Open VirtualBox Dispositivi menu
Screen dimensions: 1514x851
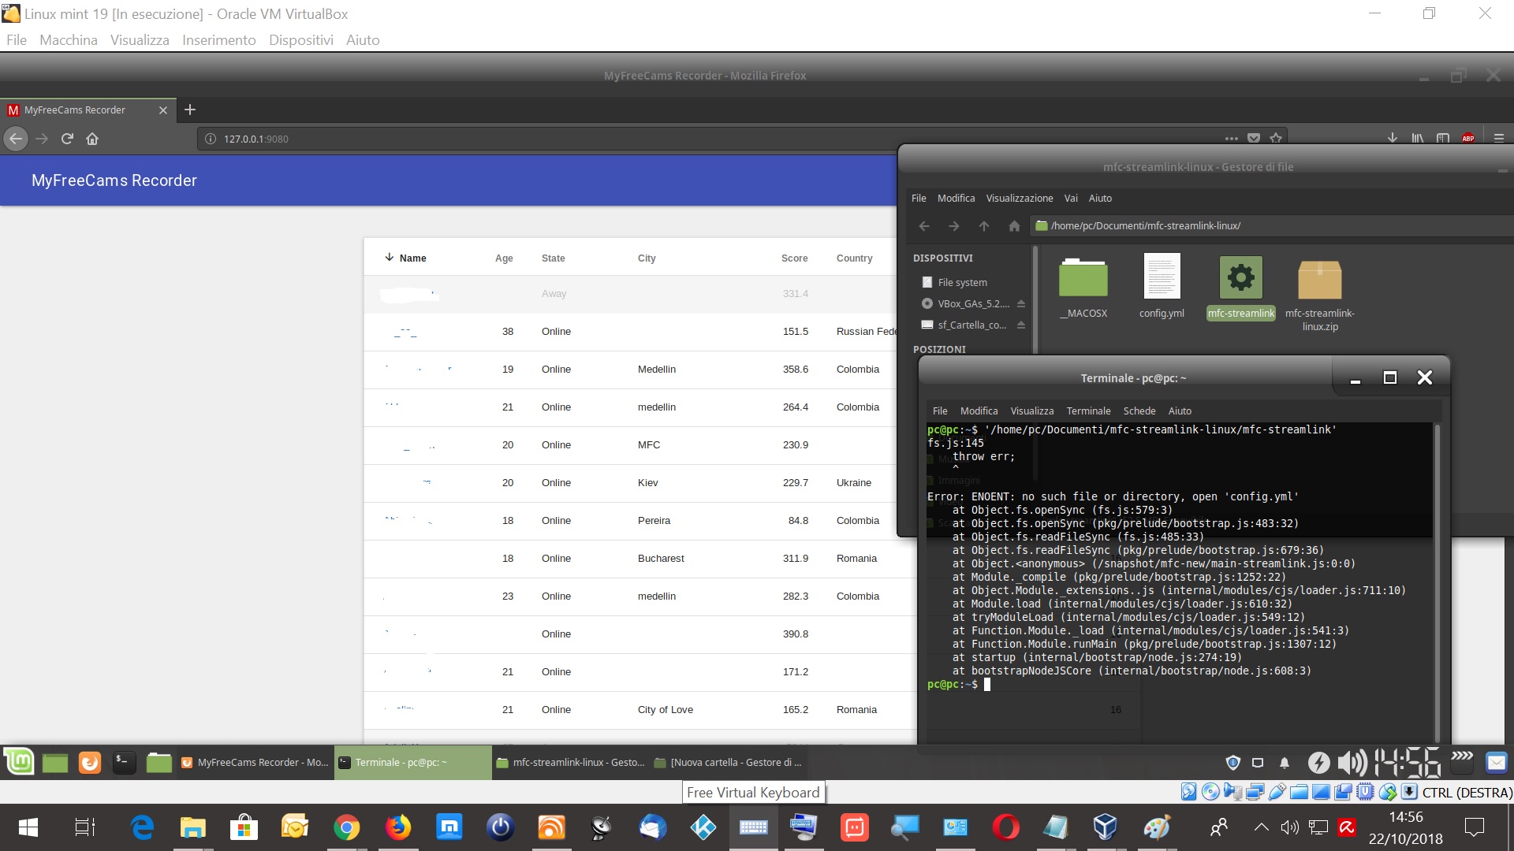pos(300,40)
